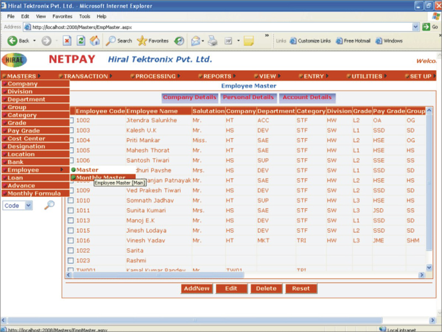Check the box for employee 1010
This screenshot has height=332, width=442.
pos(71,200)
